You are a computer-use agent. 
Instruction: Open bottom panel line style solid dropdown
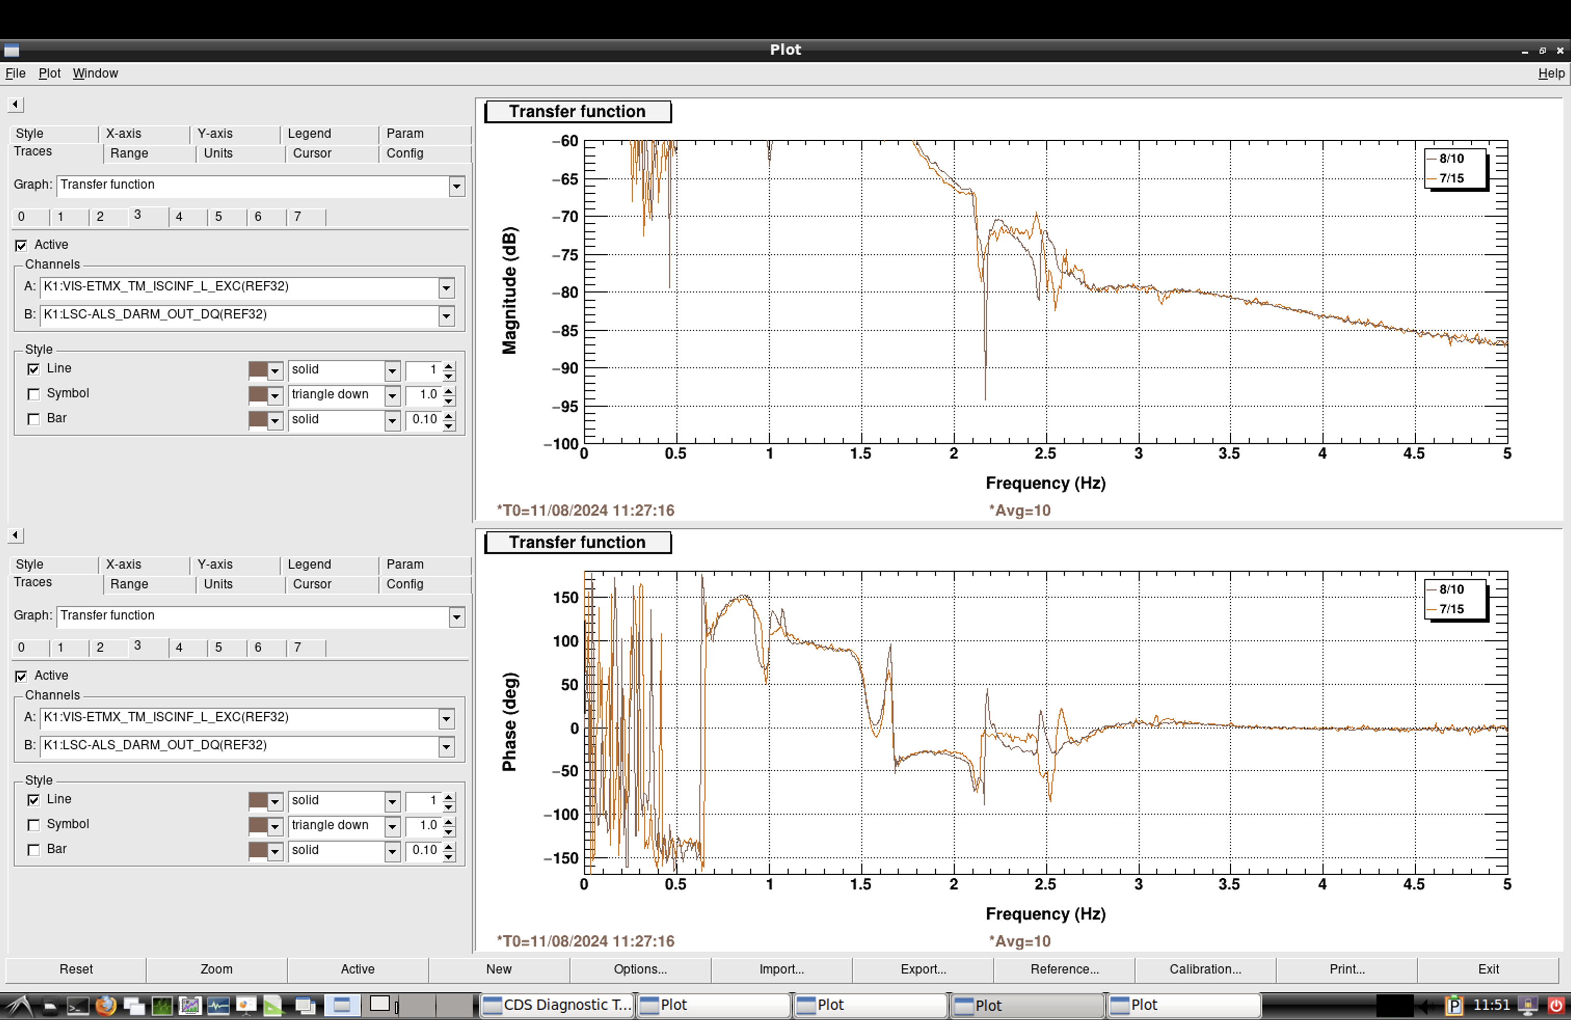click(x=392, y=802)
